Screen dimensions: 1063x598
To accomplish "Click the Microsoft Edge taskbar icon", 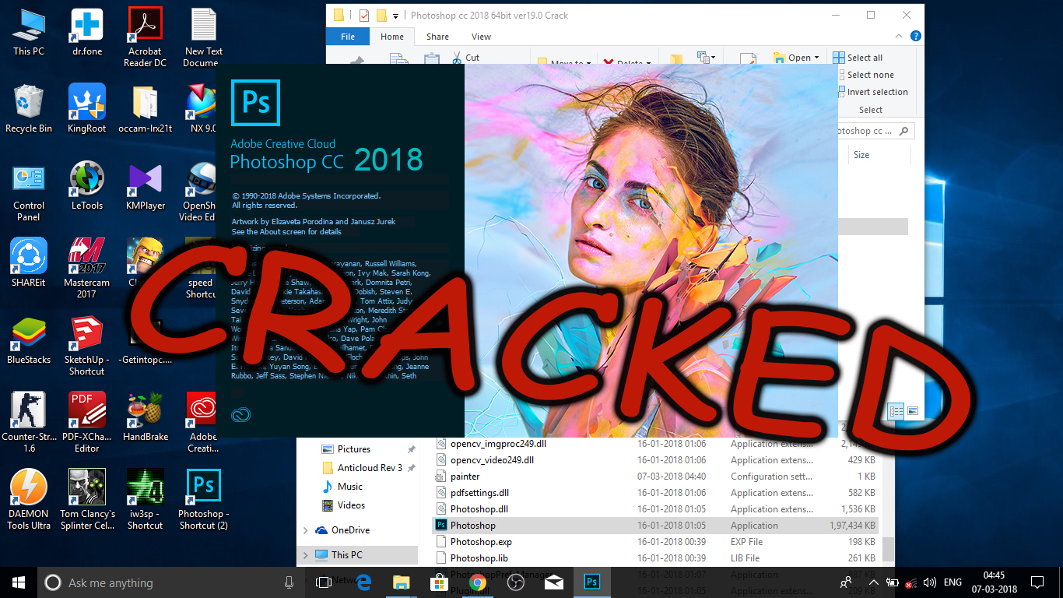I will tap(363, 582).
